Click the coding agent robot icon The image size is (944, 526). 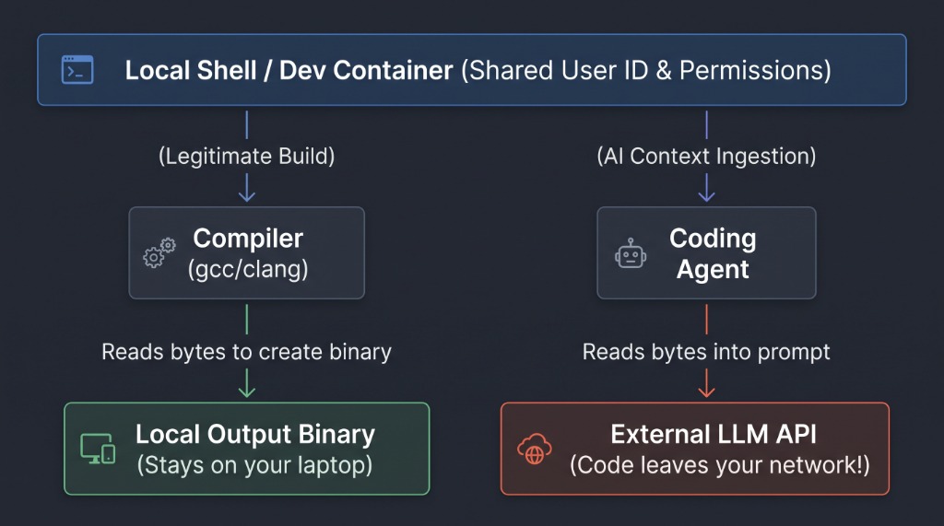coord(631,253)
